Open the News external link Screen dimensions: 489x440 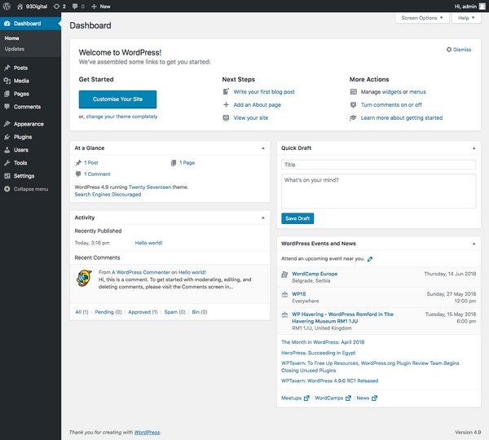coord(367,398)
